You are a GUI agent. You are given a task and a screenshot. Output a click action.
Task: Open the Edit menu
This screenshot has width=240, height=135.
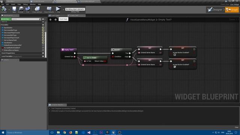pyautogui.click(x=7, y=4)
